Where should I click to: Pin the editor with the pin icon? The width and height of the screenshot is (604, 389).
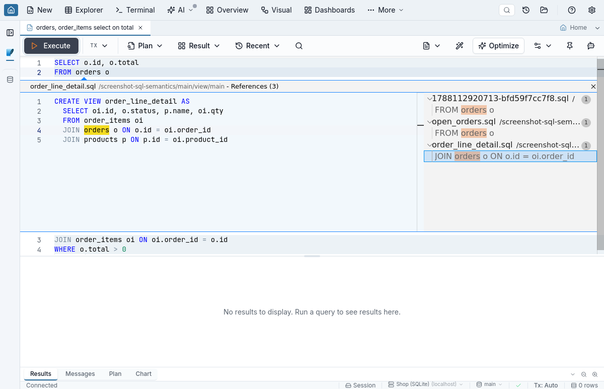click(x=570, y=46)
